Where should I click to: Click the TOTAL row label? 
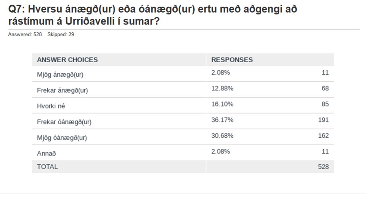point(47,167)
